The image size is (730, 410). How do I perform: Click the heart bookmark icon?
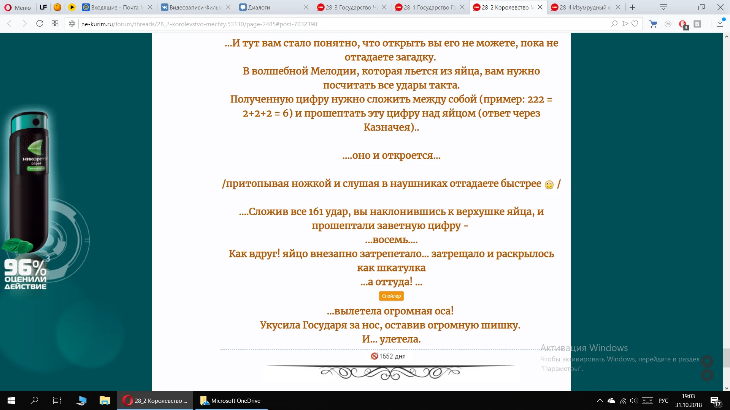(635, 24)
